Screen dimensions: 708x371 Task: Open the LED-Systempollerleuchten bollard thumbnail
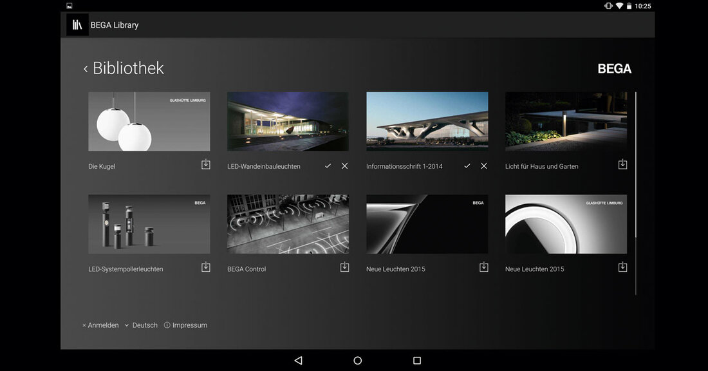(149, 224)
